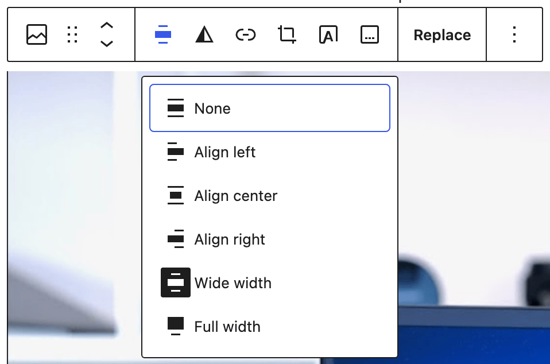
Task: Move block up with up chevron
Action: tap(107, 25)
